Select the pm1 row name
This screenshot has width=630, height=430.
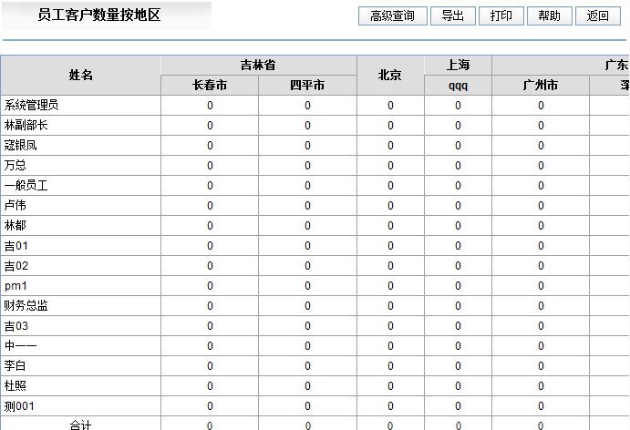pyautogui.click(x=15, y=286)
